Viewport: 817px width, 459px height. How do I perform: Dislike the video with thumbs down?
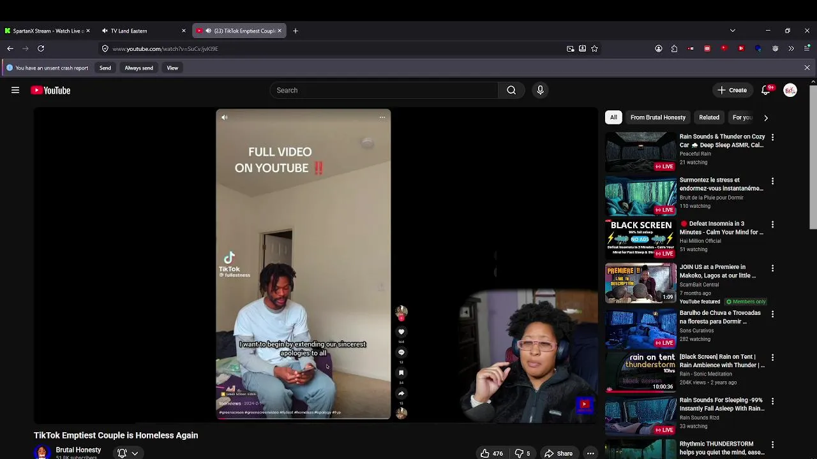pos(523,453)
